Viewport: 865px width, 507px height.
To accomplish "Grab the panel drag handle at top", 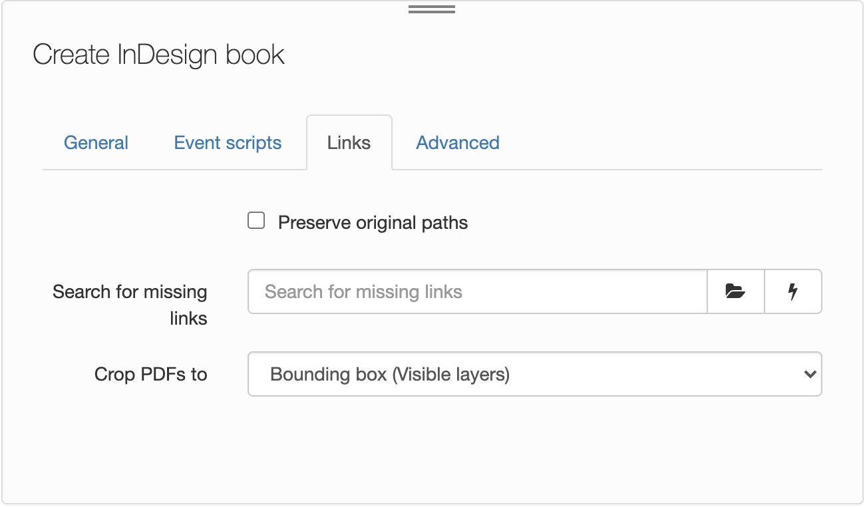I will [x=432, y=9].
